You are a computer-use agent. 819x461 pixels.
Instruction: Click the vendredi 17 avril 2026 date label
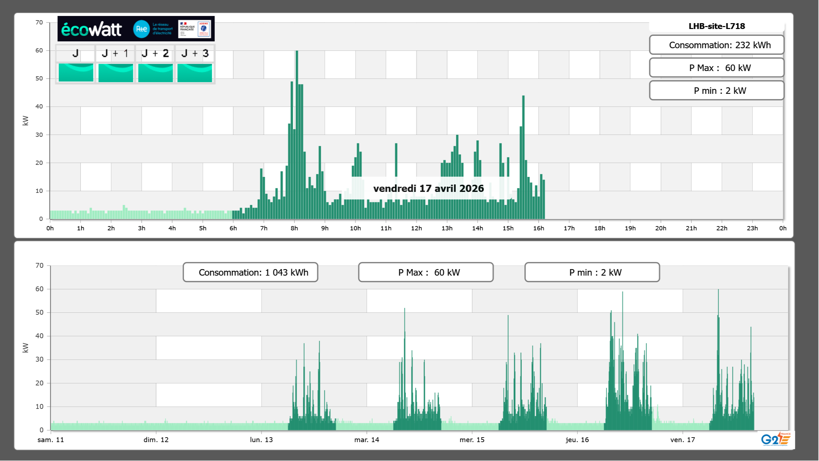point(428,188)
